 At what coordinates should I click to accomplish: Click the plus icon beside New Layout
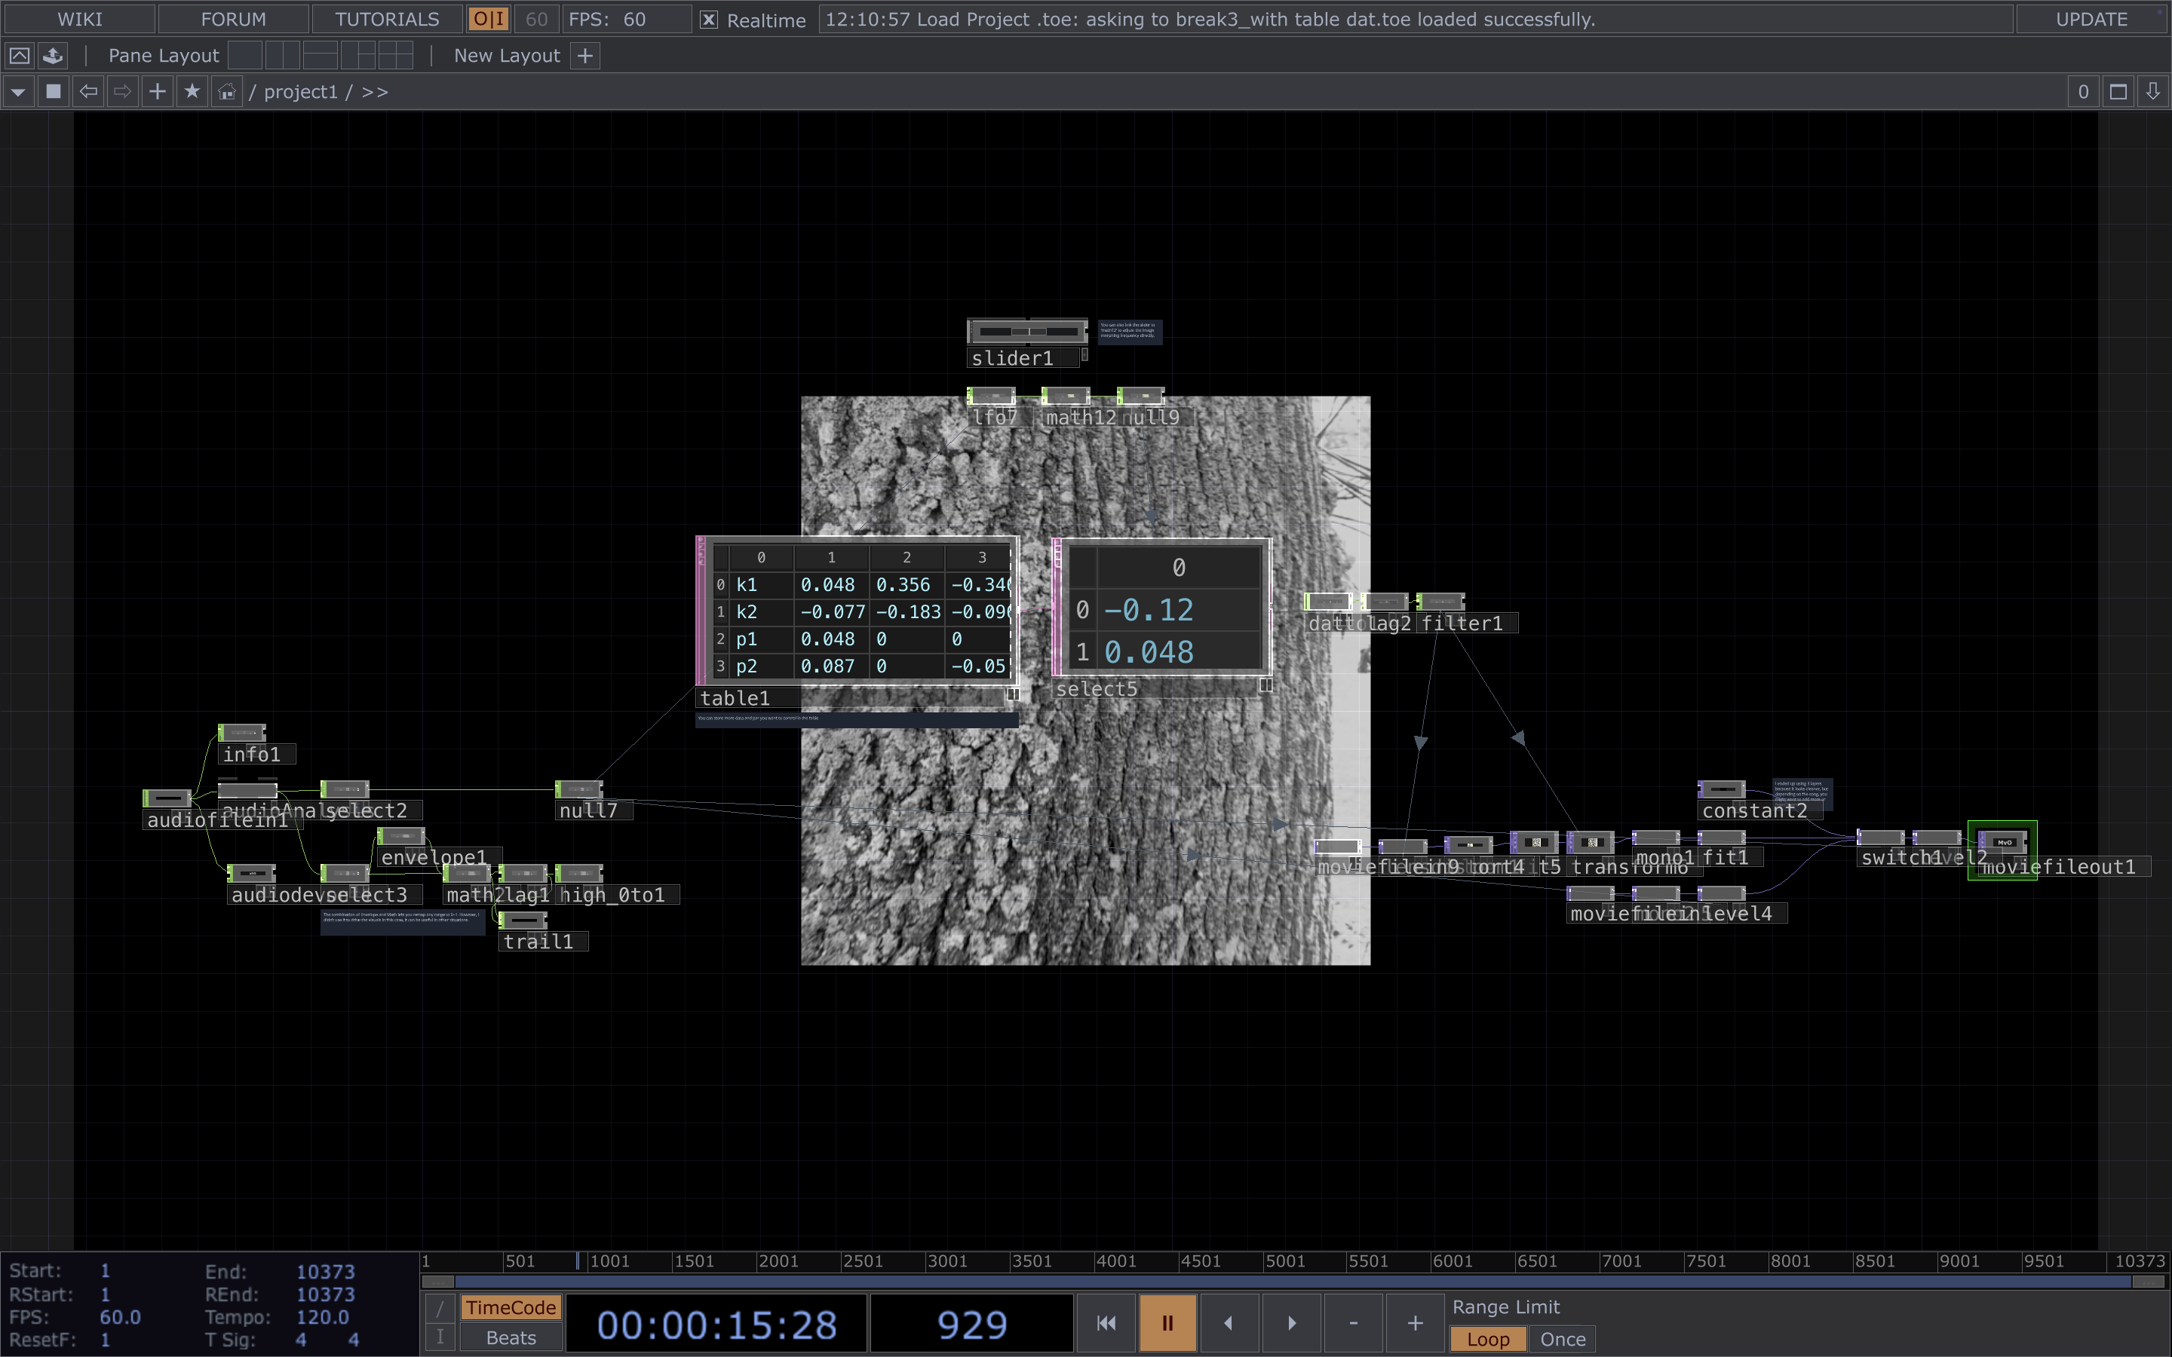pos(585,56)
